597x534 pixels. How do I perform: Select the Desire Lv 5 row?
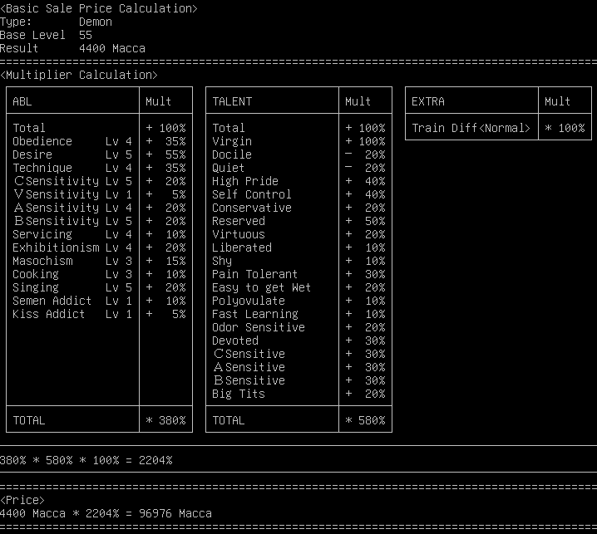[x=99, y=154]
